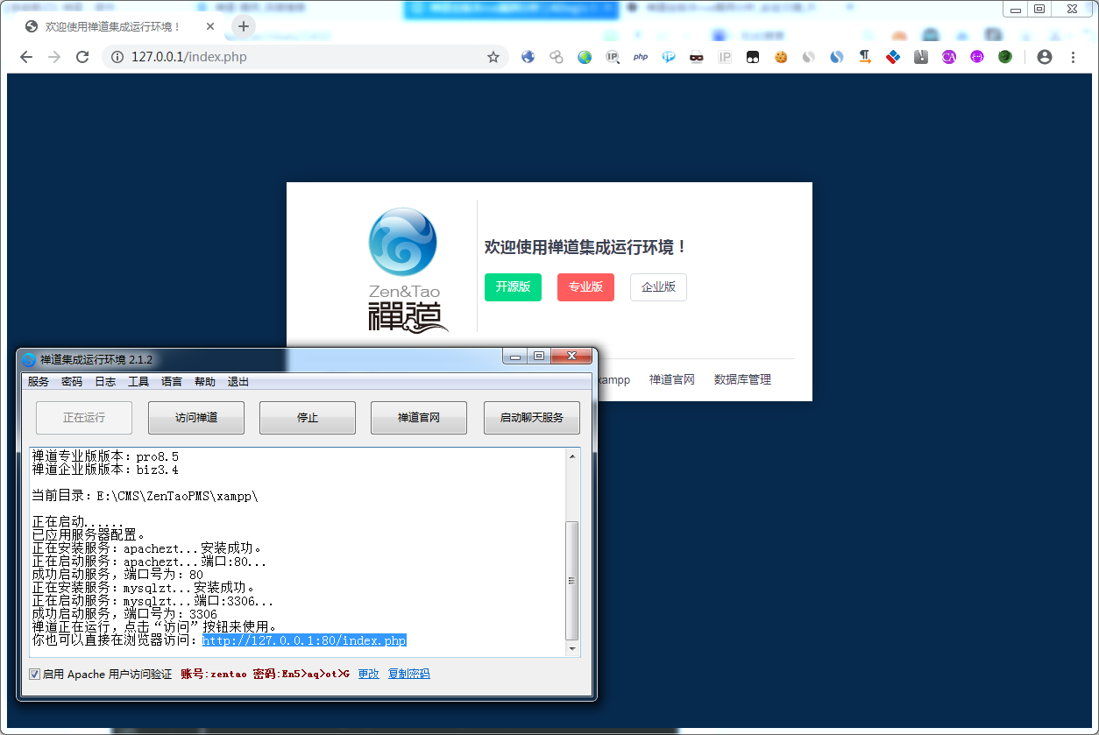Click the 更改 password link
Screen dimensions: 1099x735
[369, 674]
